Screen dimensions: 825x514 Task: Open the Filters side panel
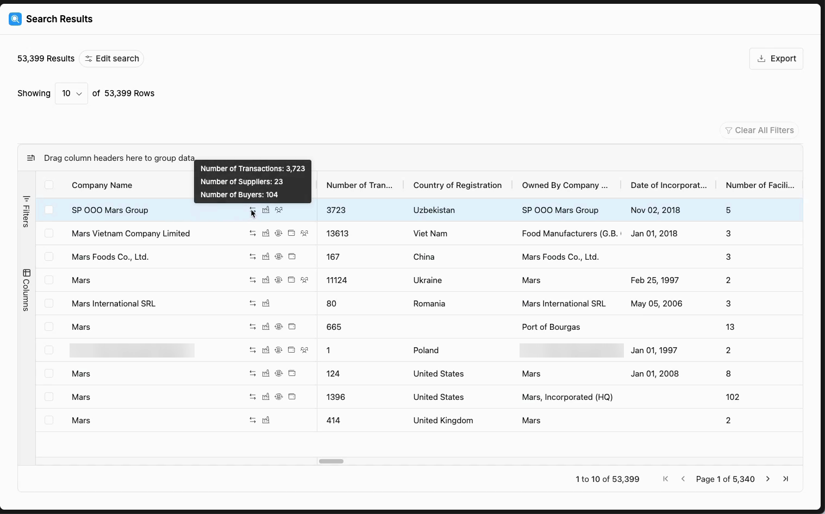pos(26,211)
